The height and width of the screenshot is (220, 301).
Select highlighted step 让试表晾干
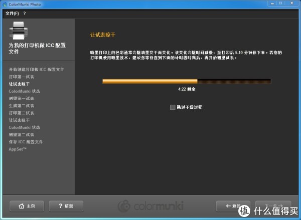point(19,84)
